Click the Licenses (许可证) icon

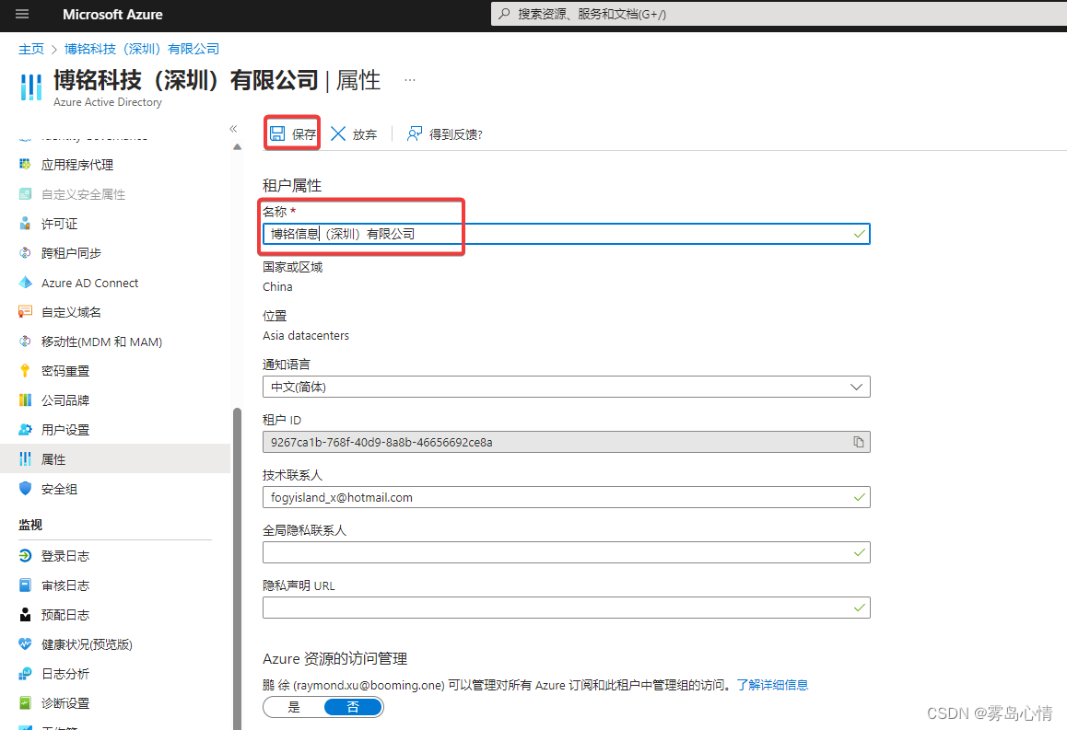coord(25,224)
